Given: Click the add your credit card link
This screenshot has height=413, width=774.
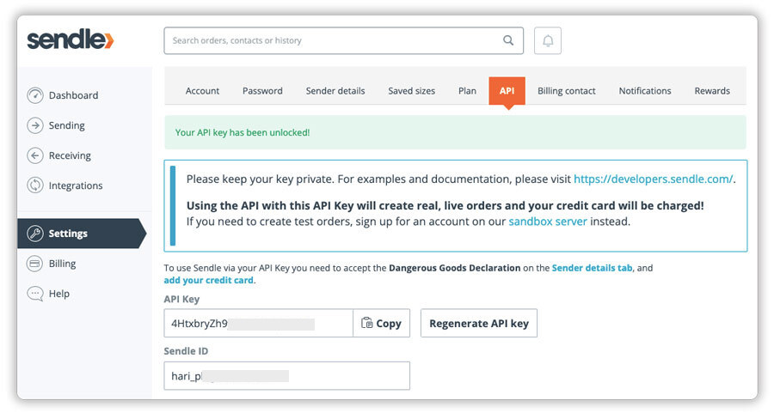Looking at the screenshot, I should (x=208, y=280).
